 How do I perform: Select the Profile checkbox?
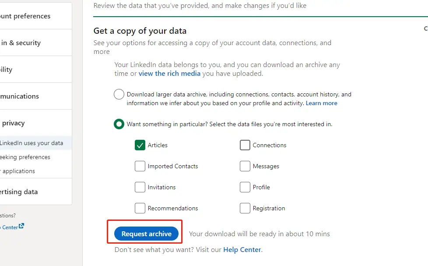(245, 187)
